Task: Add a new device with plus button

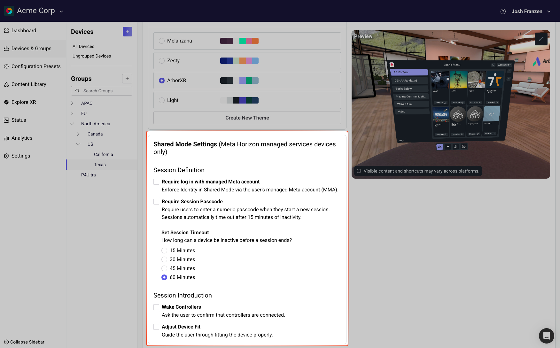Action: [x=128, y=32]
